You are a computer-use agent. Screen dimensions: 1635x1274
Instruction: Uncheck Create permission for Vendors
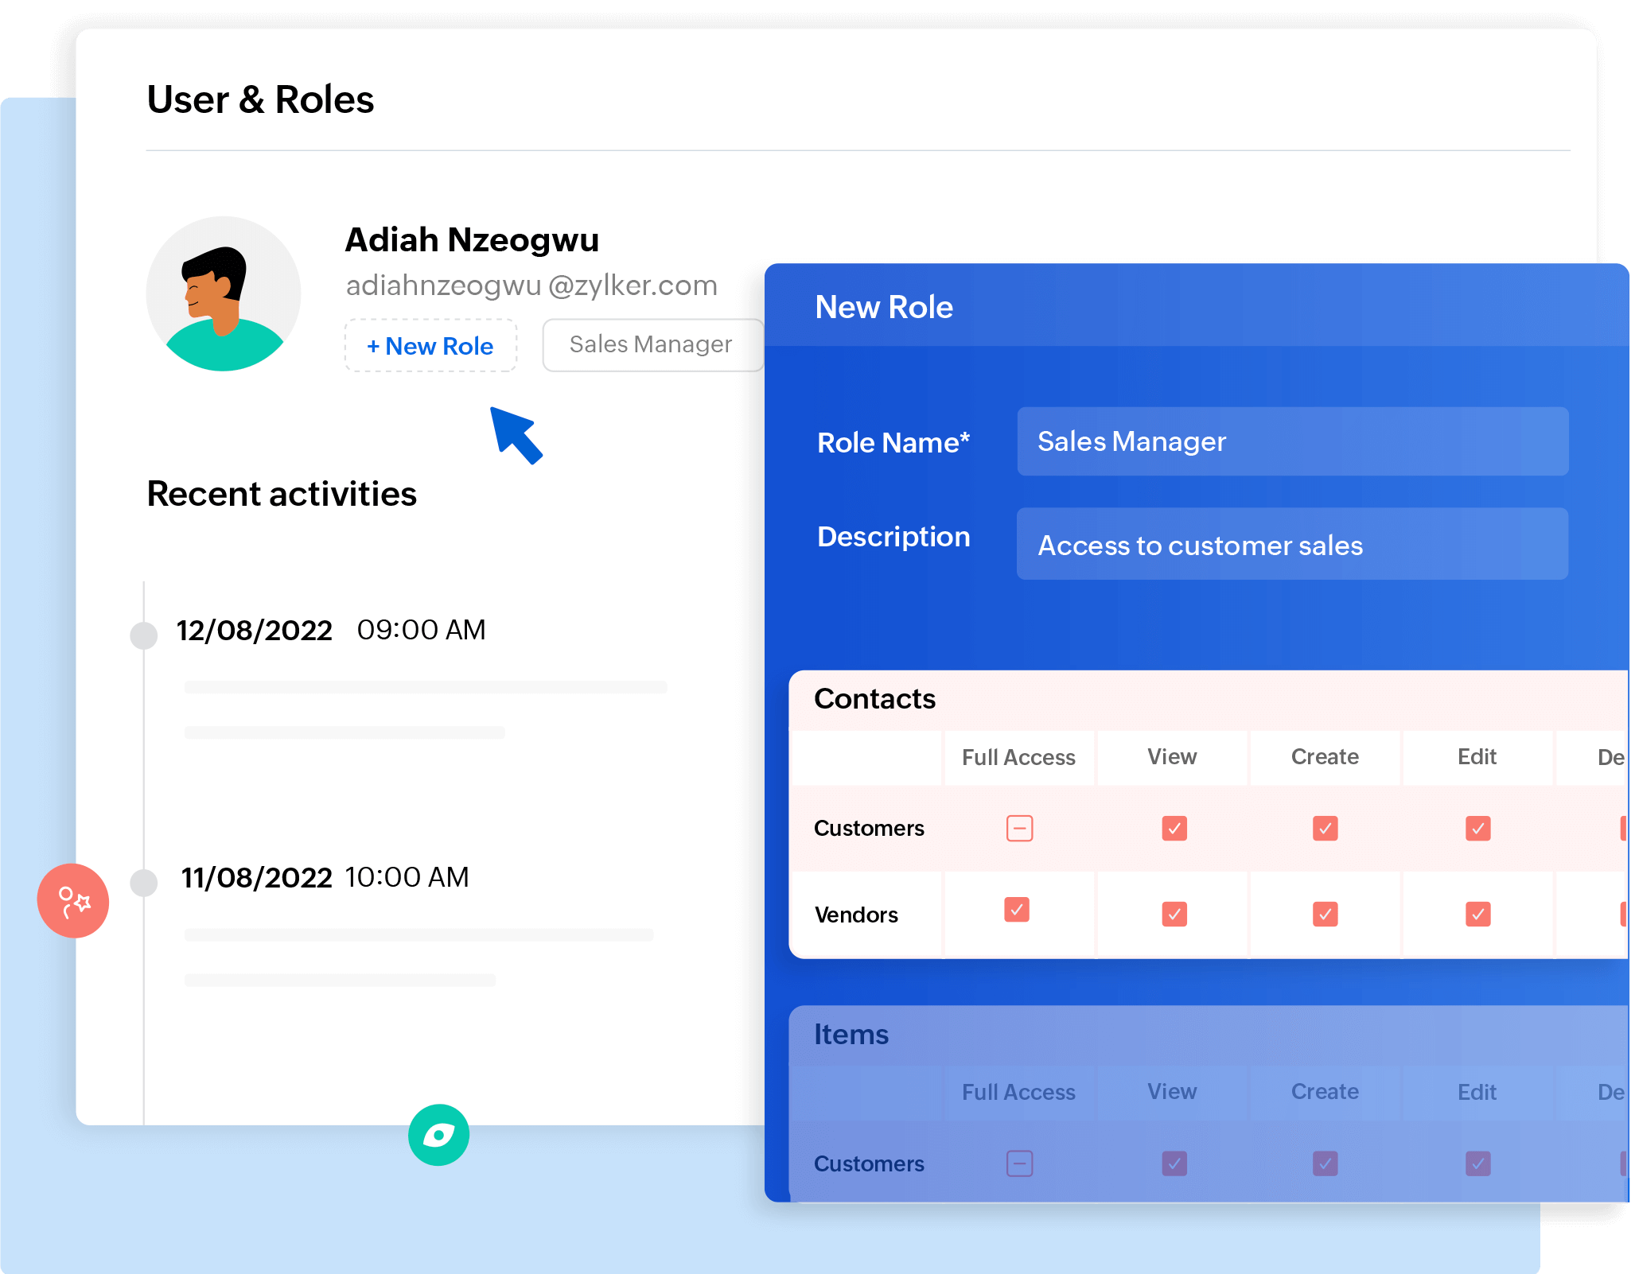(1325, 914)
